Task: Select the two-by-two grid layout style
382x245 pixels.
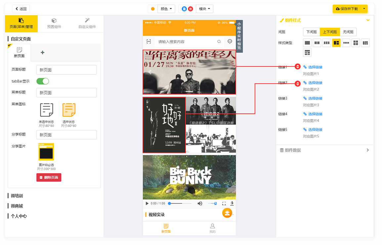Action: tap(356, 43)
